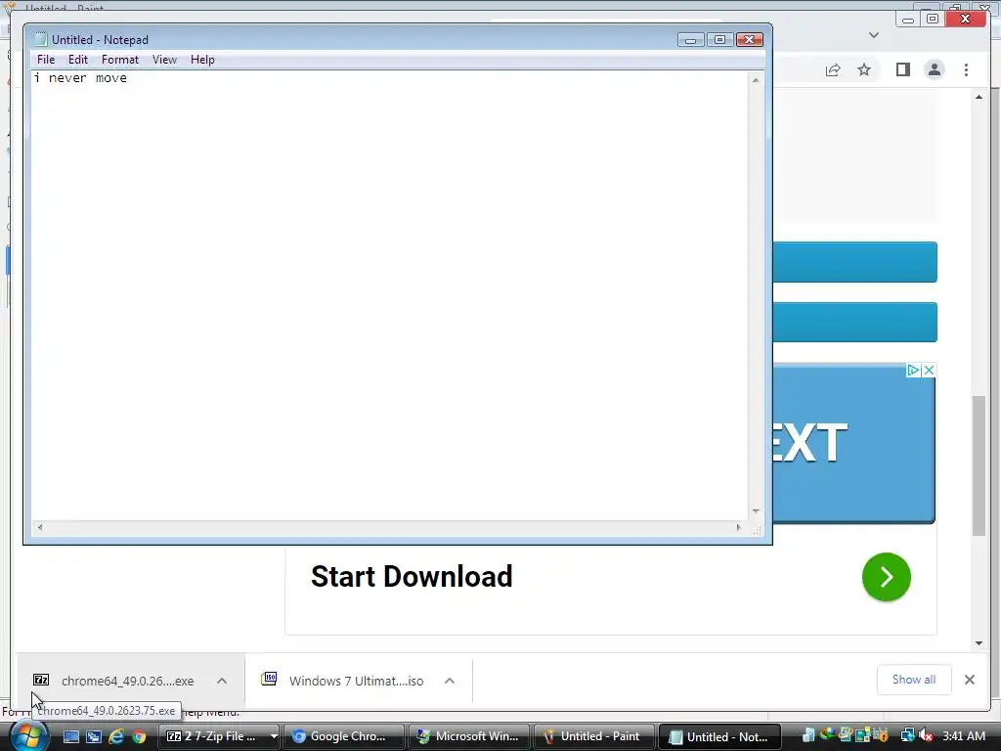Open the Windows Start orb
Screen dimensions: 1001x751
(x=28, y=737)
